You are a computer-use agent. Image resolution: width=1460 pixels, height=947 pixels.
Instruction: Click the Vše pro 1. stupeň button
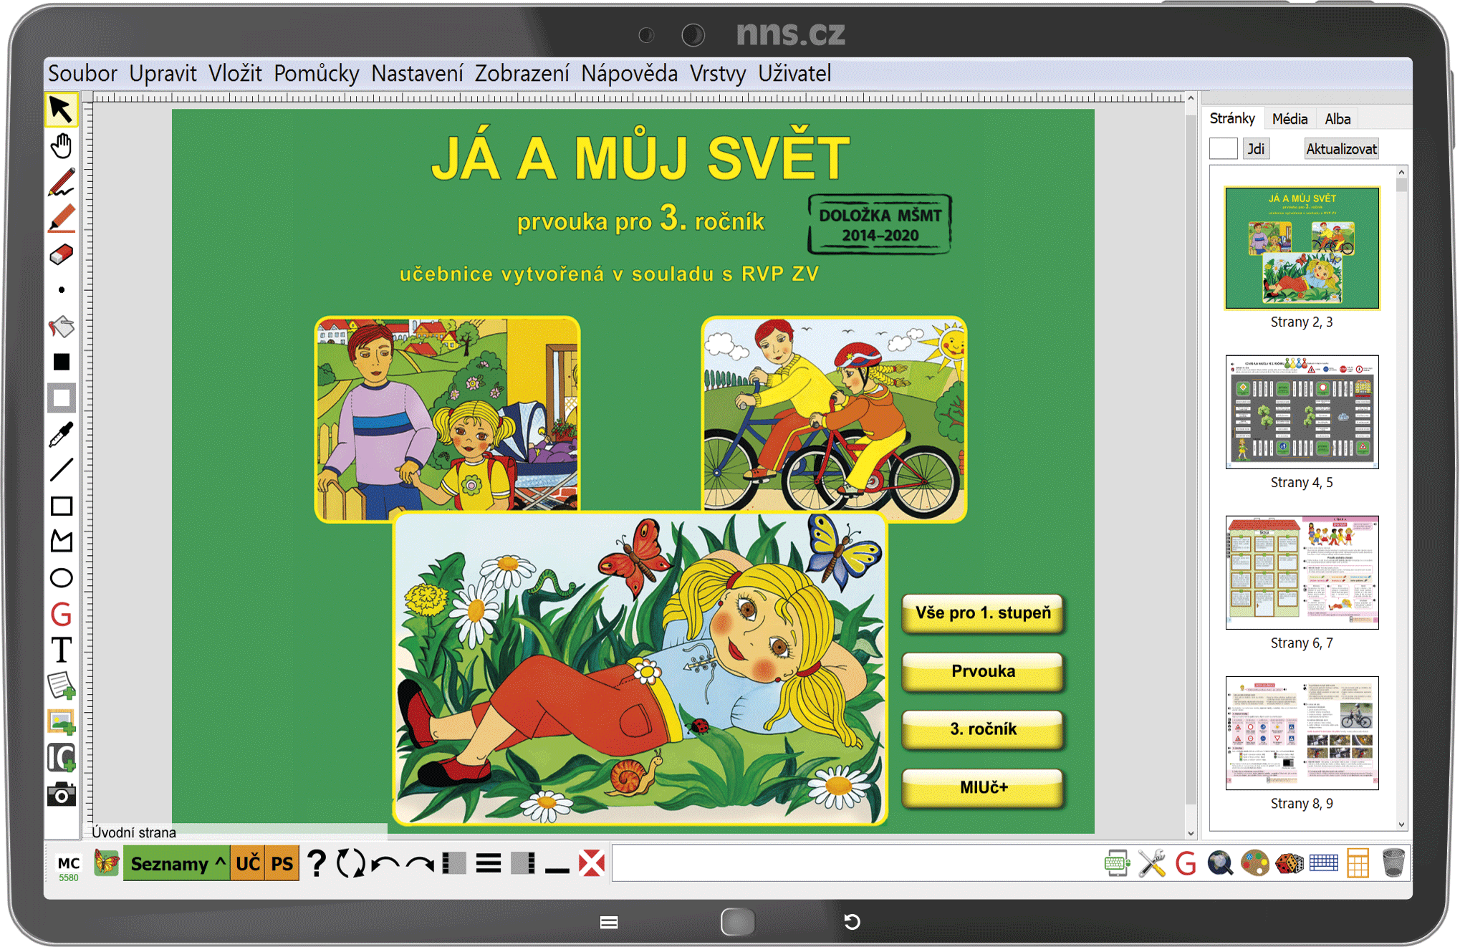pos(983,613)
